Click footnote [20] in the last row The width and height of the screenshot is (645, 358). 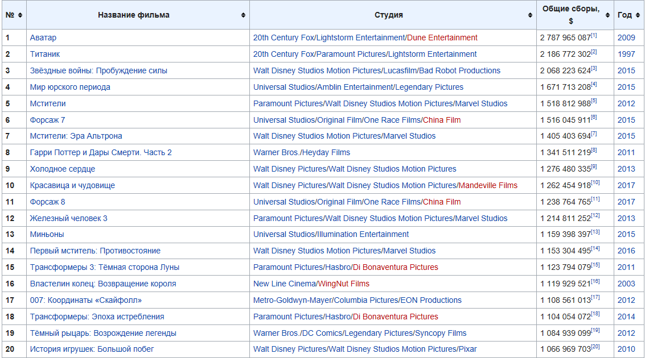[x=595, y=347]
